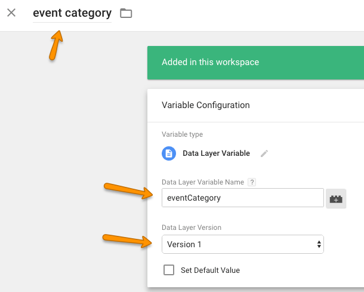Click the white header bar right of the folder icon
Viewport: 364px width, 292px height.
[248, 14]
